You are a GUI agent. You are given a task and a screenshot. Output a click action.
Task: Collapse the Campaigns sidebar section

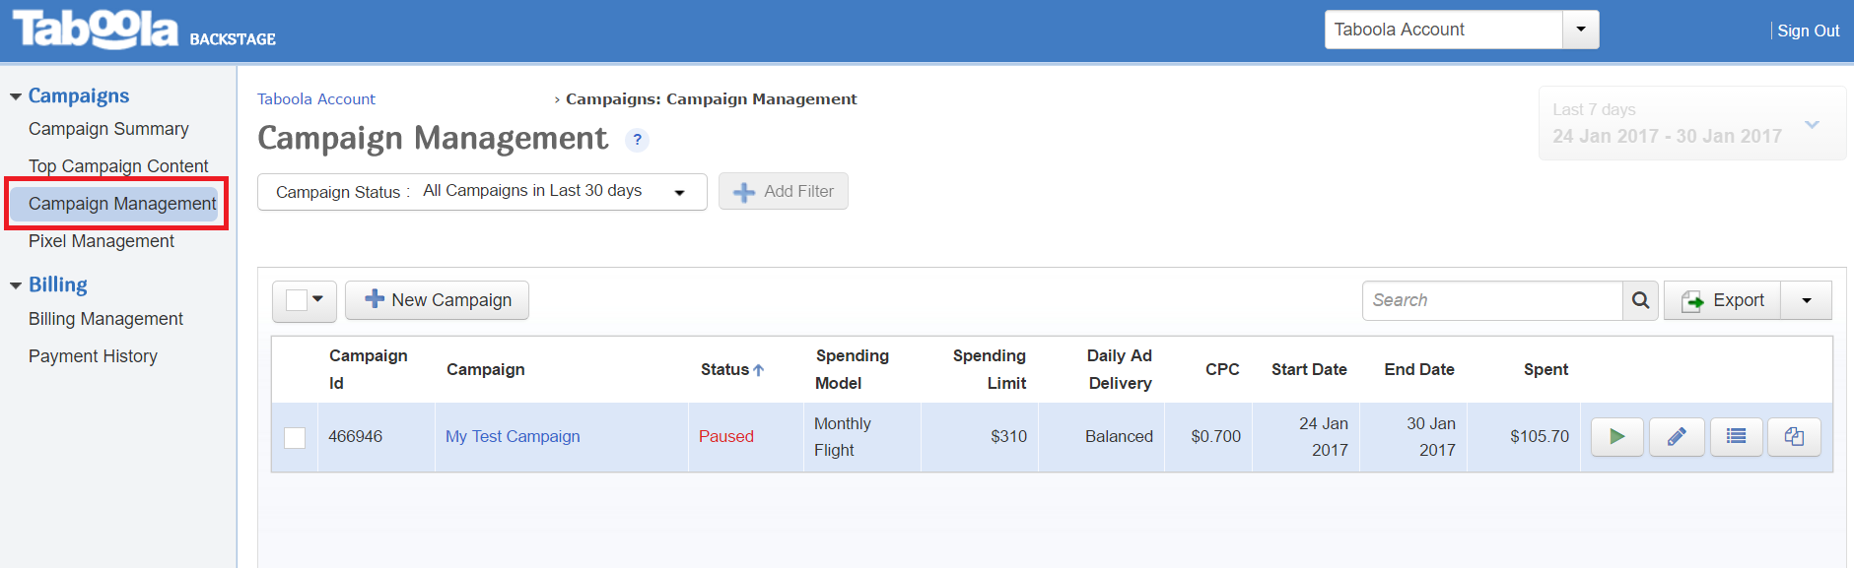pyautogui.click(x=16, y=96)
